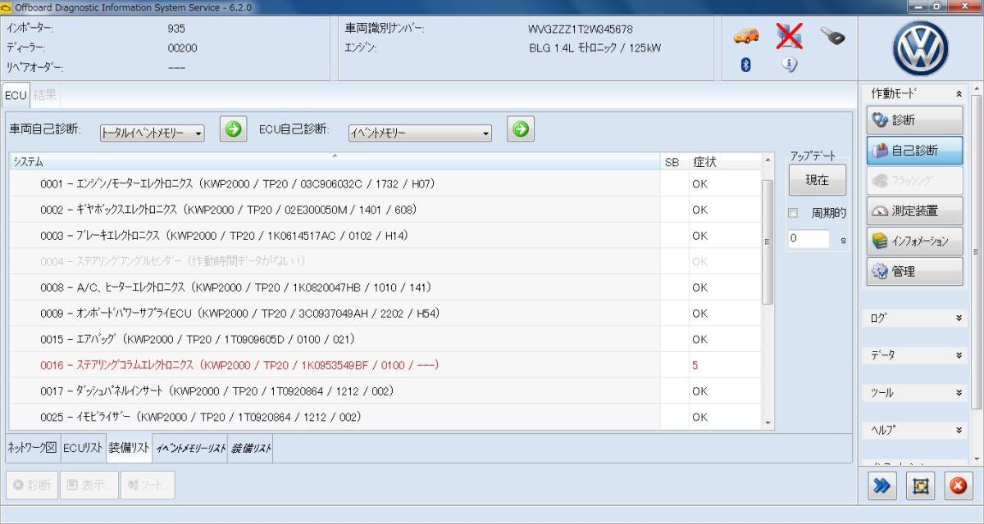Viewport: 984px width, 524px height.
Task: Click the bottom-left 診断 button
Action: pos(32,485)
